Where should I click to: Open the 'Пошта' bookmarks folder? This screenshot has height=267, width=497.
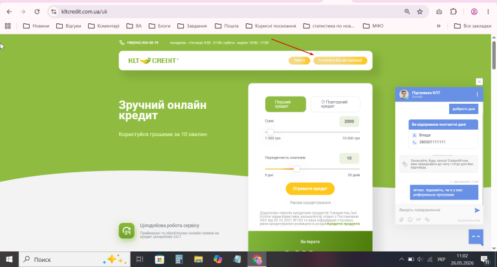[227, 26]
